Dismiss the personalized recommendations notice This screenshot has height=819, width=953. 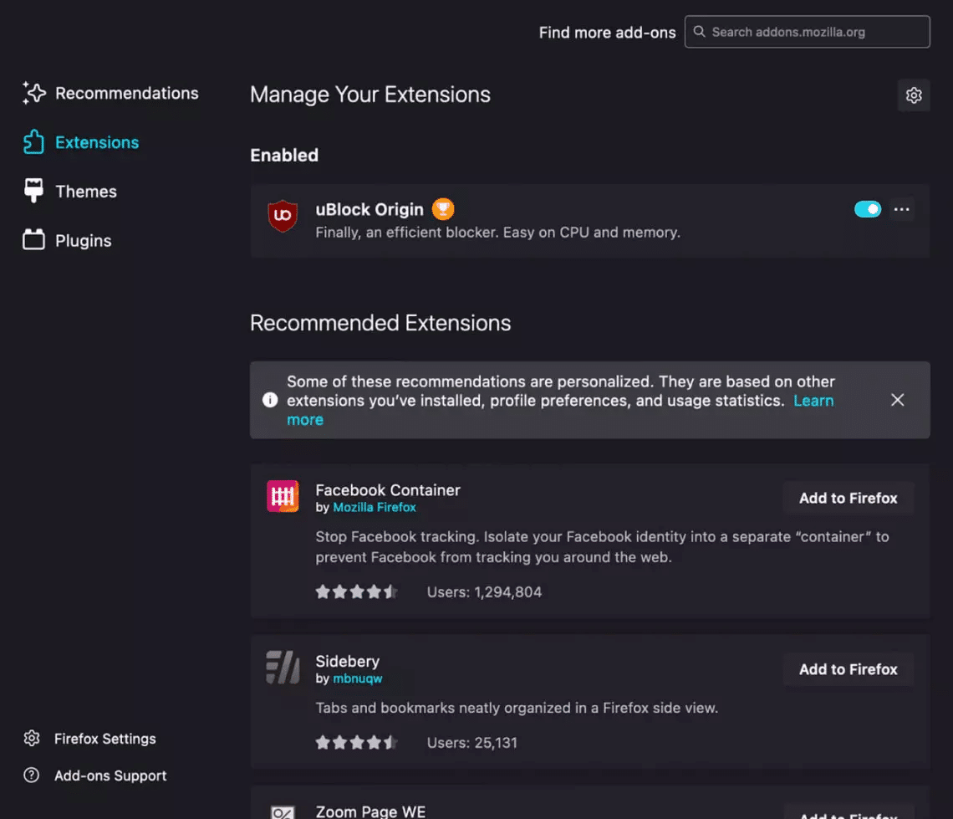tap(897, 400)
